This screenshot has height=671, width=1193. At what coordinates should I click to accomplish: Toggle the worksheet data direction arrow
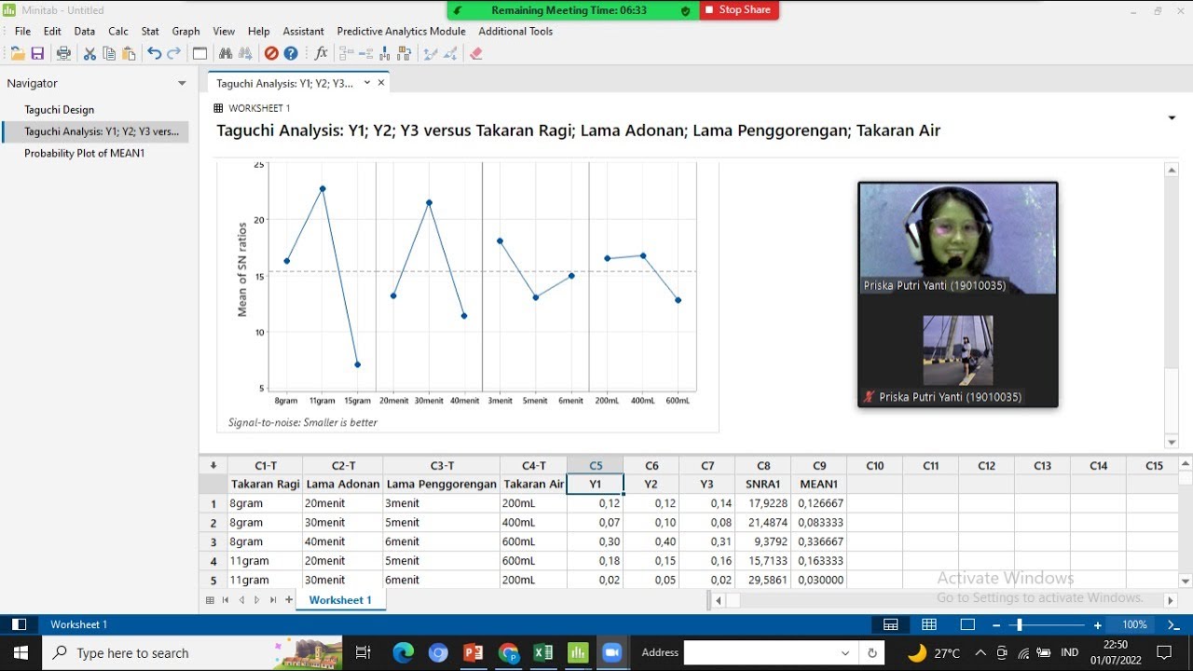pos(213,465)
